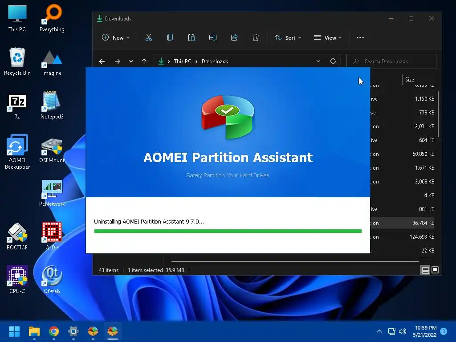Screen dimensions: 456x342
Task: Go back in the Downloads window
Action: pos(102,61)
